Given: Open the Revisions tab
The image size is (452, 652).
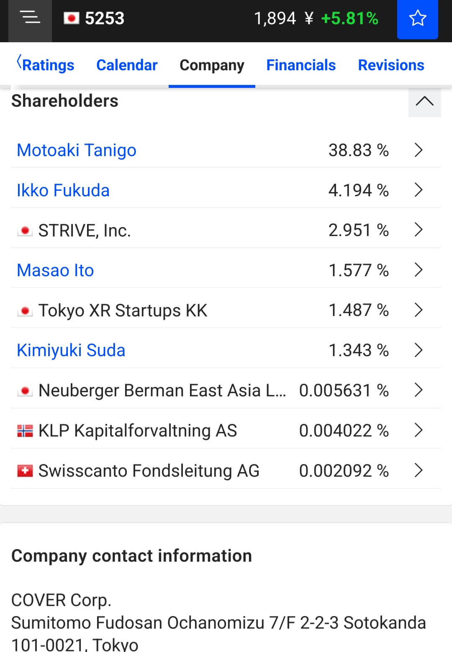Looking at the screenshot, I should coord(391,65).
